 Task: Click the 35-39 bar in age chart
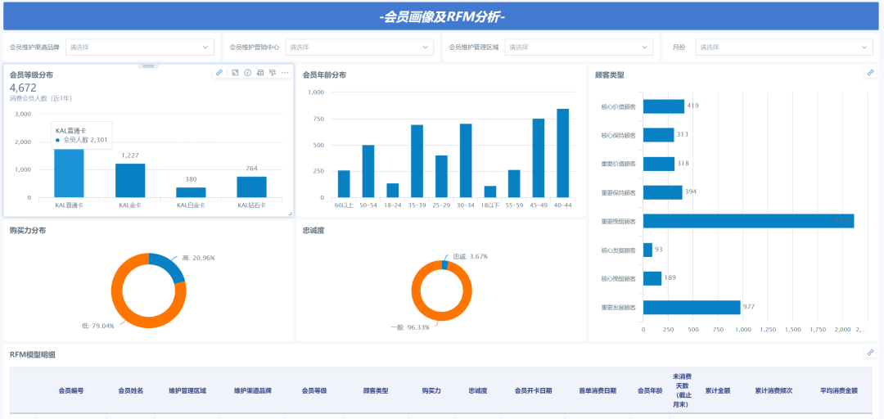417,161
